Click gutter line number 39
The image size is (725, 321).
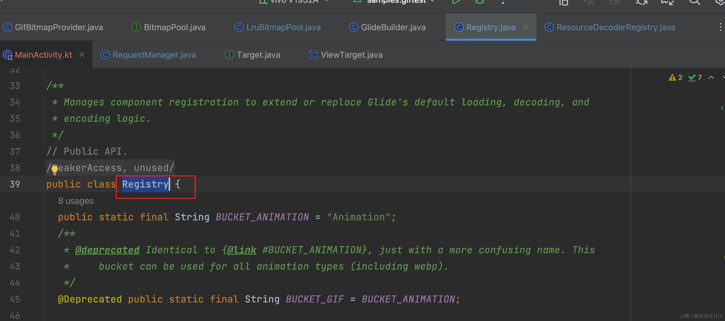[15, 184]
